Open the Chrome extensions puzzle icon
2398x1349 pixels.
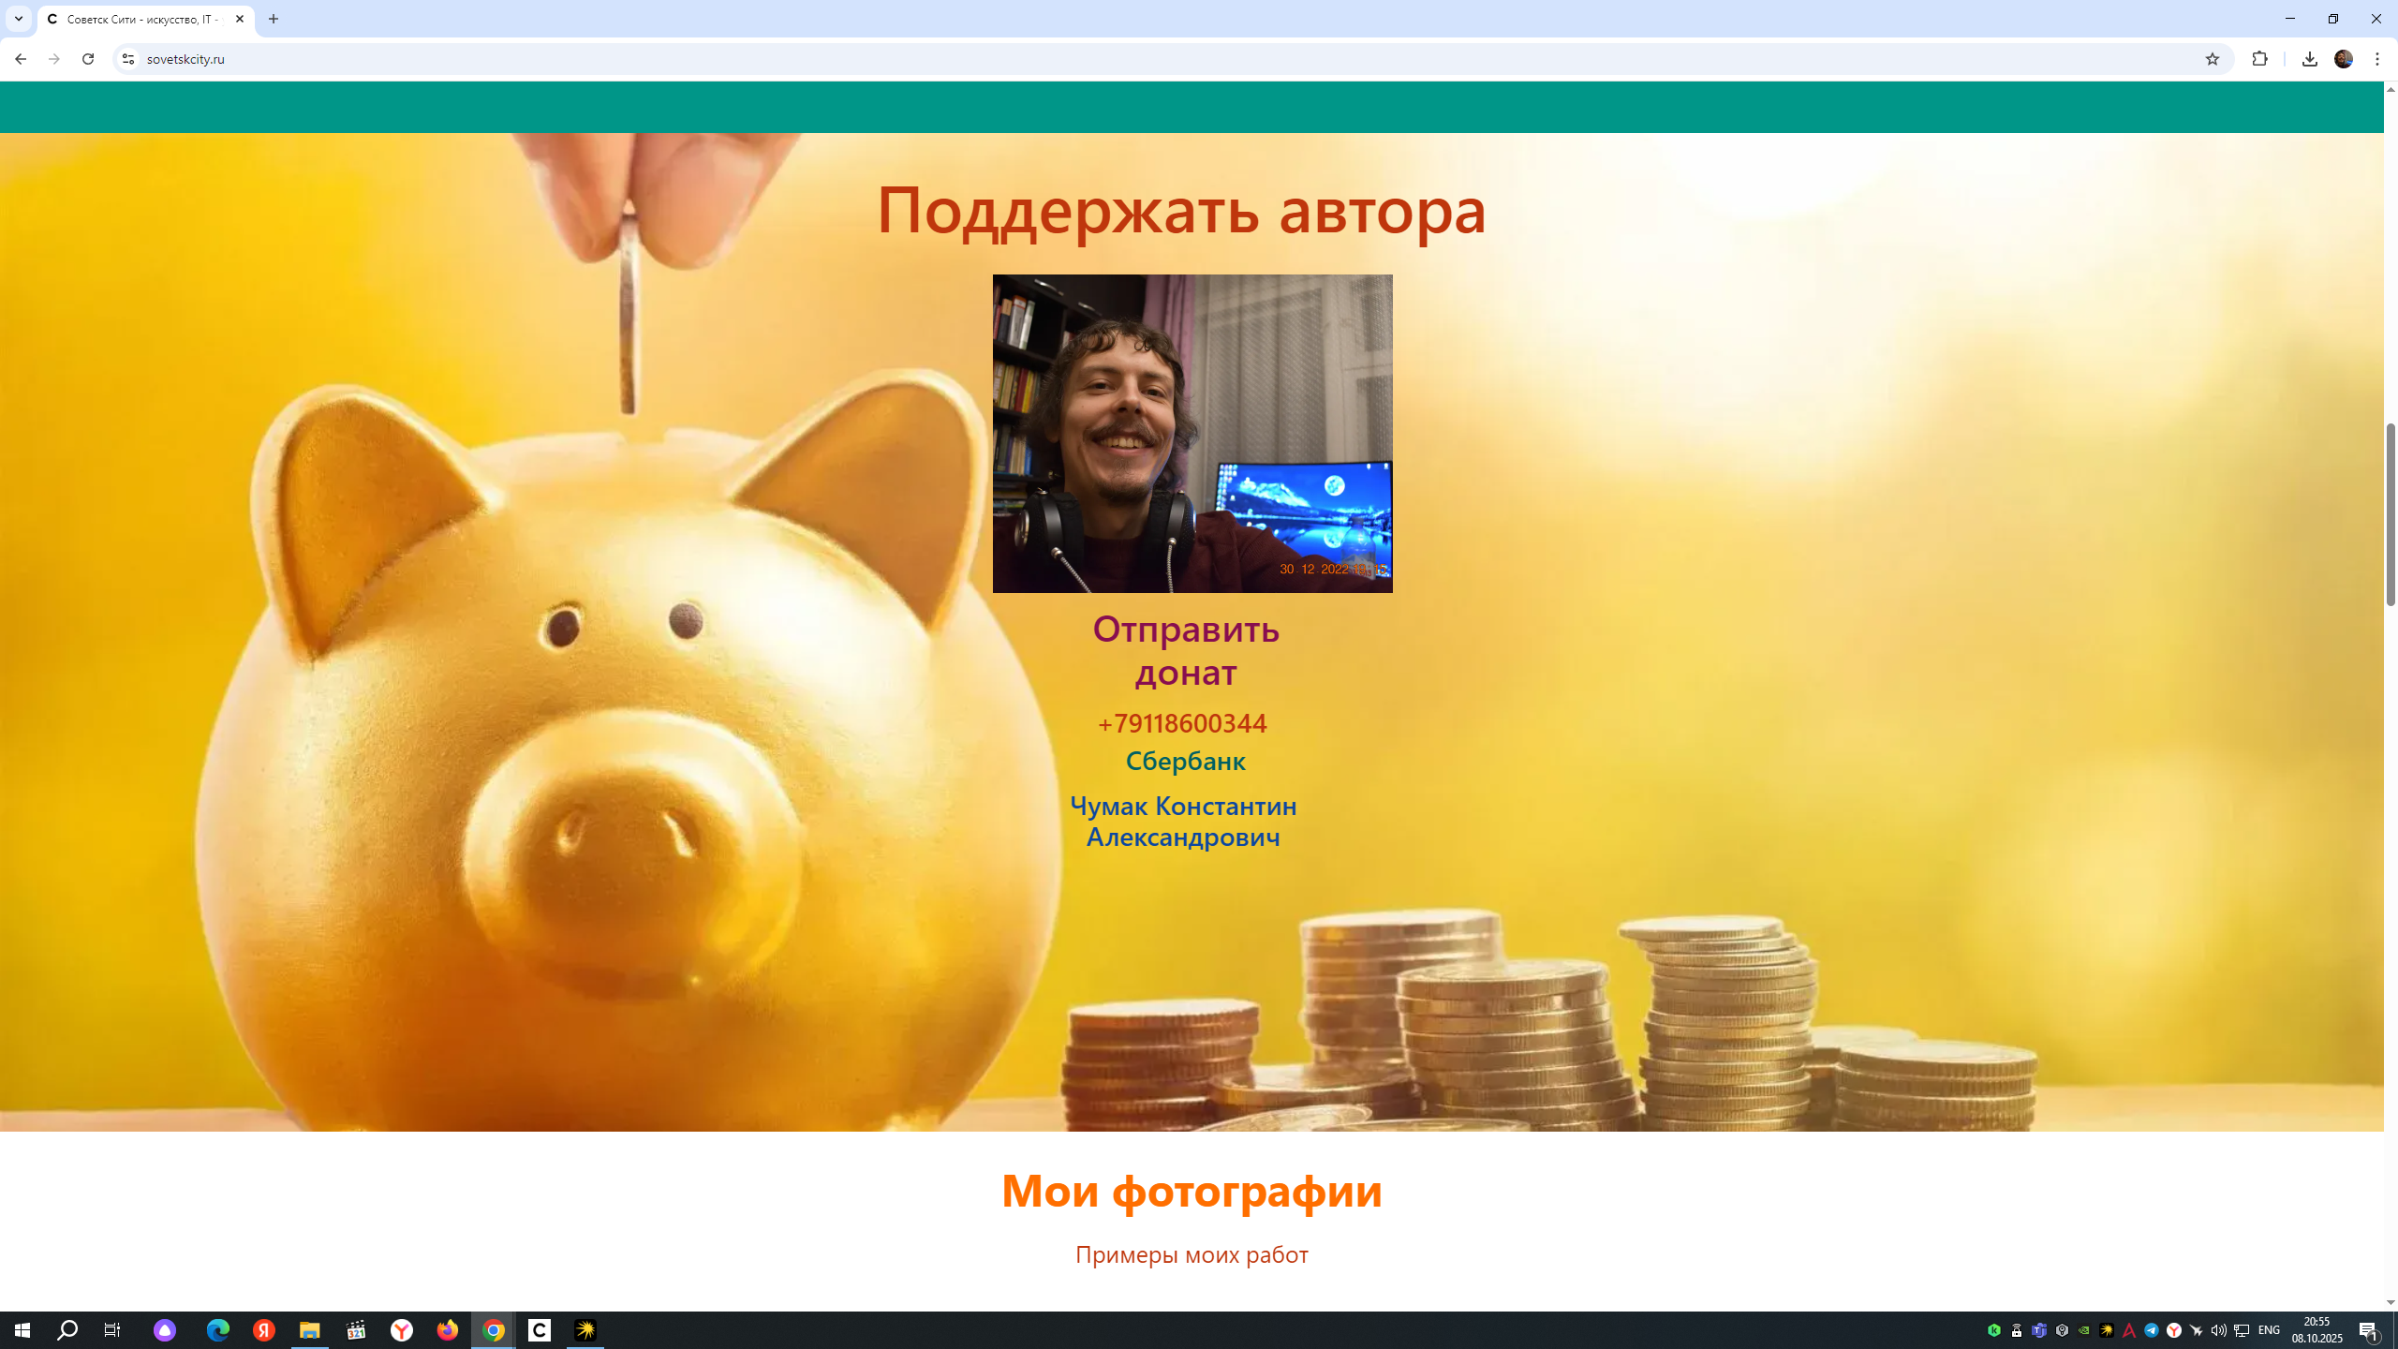(2260, 59)
